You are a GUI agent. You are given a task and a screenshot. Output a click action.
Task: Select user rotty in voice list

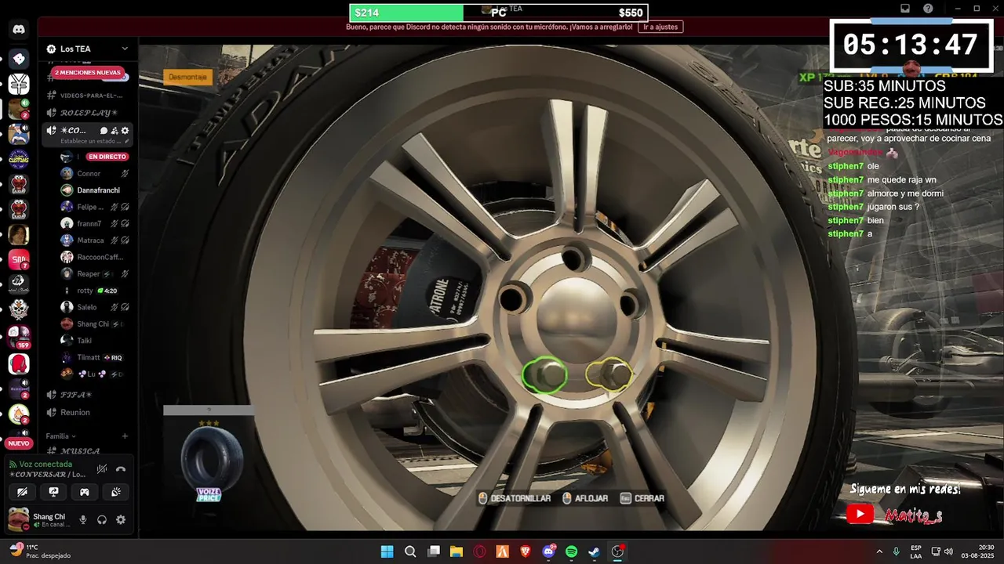pos(85,291)
